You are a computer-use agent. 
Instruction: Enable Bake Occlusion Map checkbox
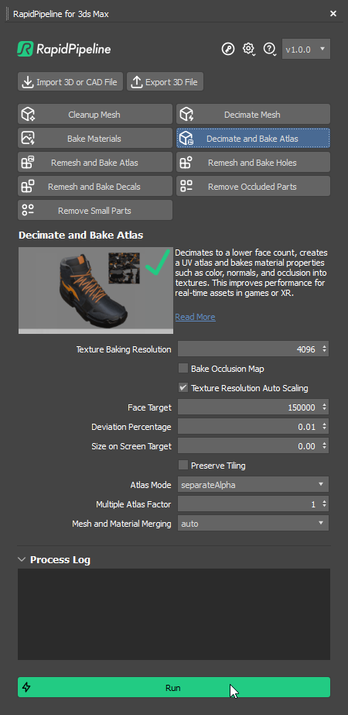click(x=183, y=368)
